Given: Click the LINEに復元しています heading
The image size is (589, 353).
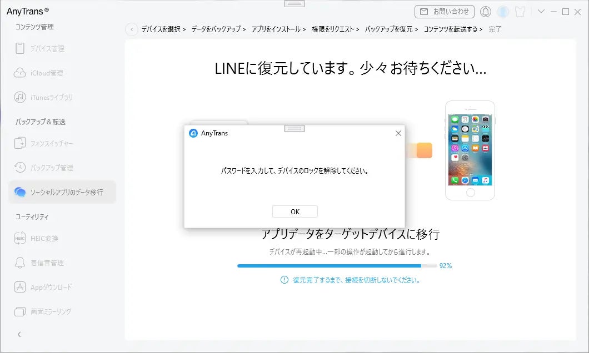Looking at the screenshot, I should 351,69.
